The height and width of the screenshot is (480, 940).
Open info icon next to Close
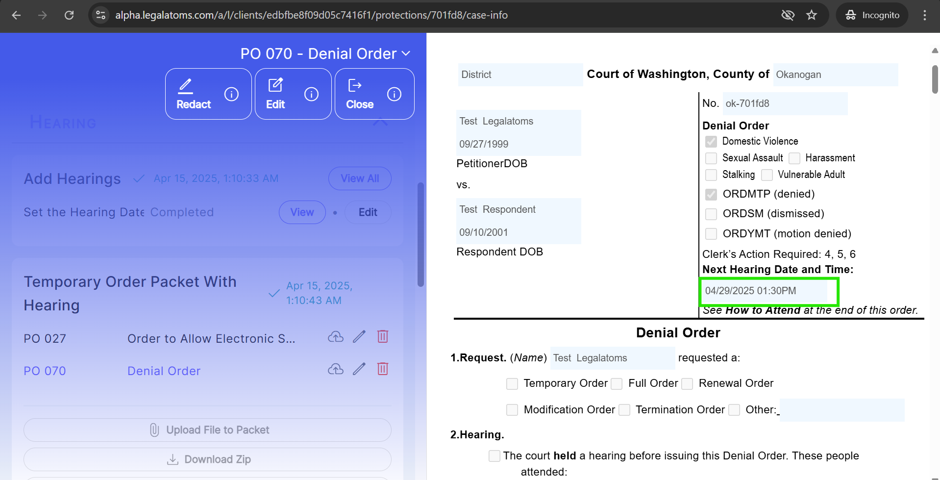coord(394,94)
